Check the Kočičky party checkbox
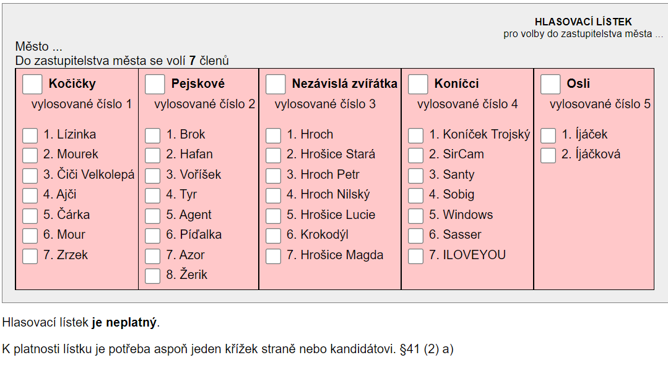The width and height of the screenshot is (668, 368). [x=32, y=84]
